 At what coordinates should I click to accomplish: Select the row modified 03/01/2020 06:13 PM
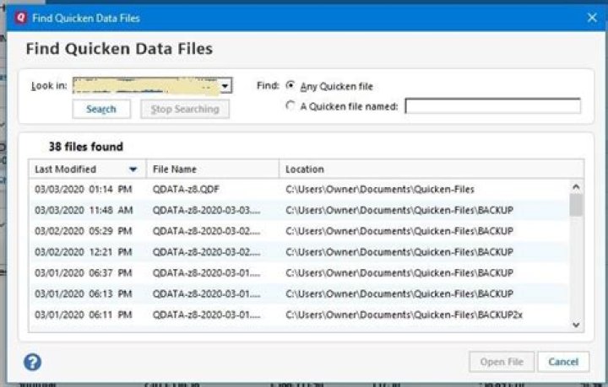tap(299, 293)
